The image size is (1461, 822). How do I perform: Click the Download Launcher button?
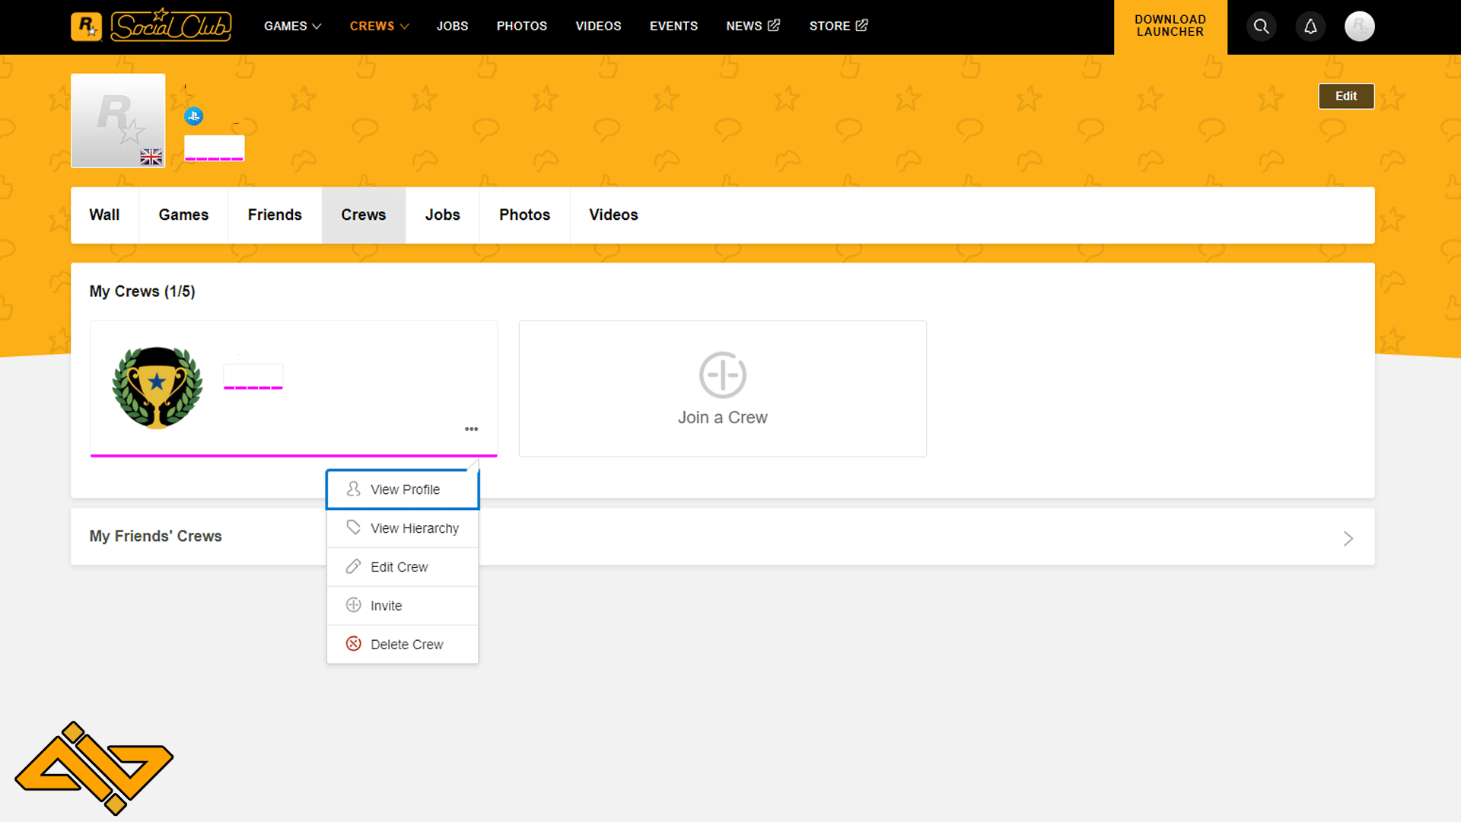[x=1170, y=27]
